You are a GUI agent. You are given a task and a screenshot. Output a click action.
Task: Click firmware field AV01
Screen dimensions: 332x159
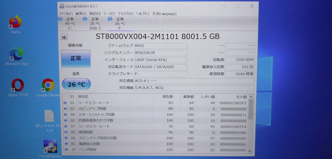tap(160, 46)
